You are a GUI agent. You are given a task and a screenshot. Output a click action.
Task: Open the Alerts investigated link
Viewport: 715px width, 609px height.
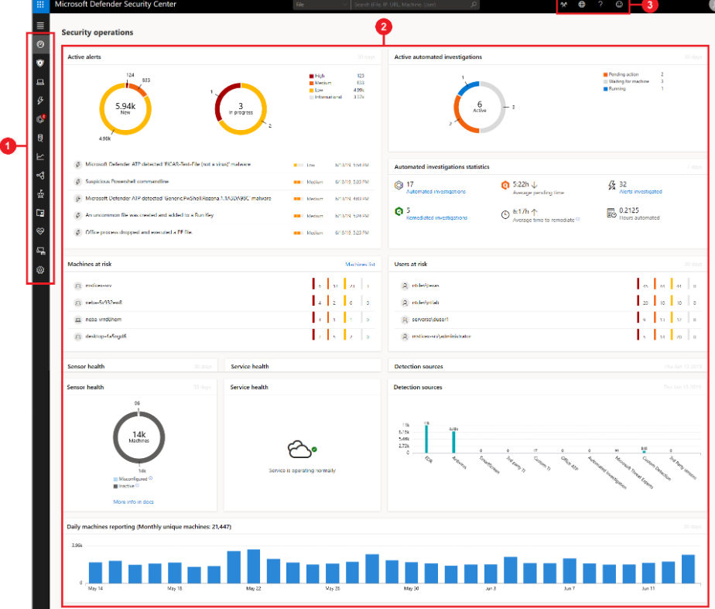641,192
